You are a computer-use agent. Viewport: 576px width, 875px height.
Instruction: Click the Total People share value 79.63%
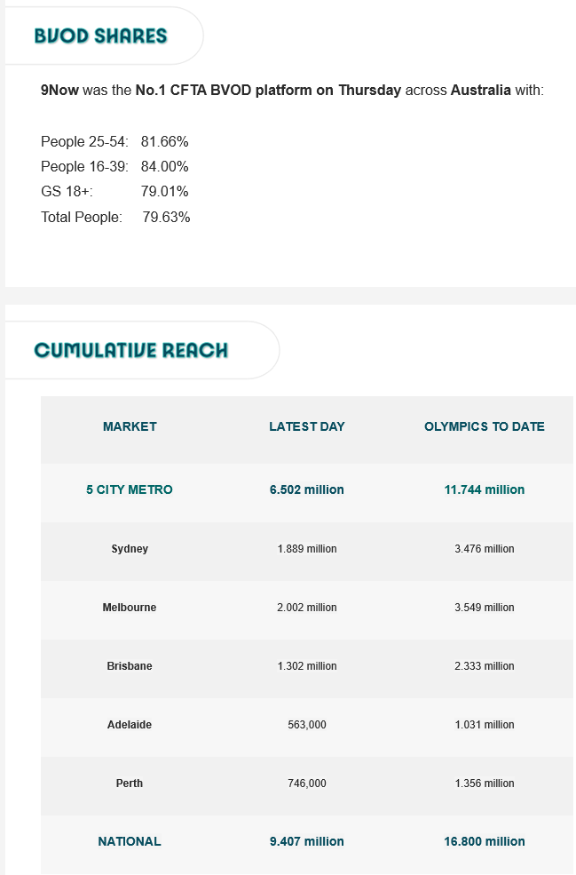point(166,217)
